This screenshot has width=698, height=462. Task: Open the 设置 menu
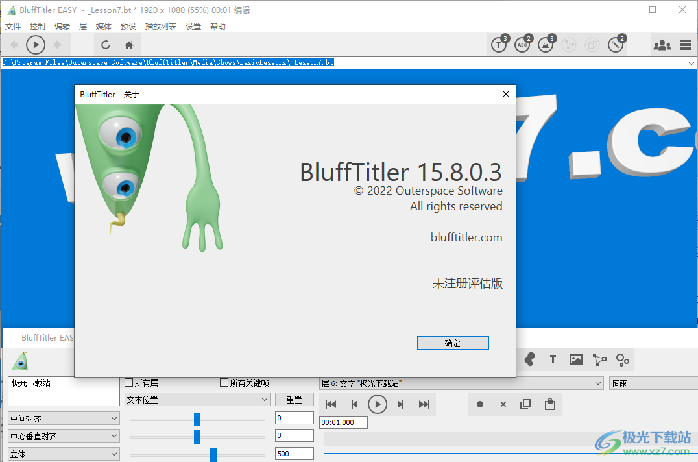coord(193,26)
